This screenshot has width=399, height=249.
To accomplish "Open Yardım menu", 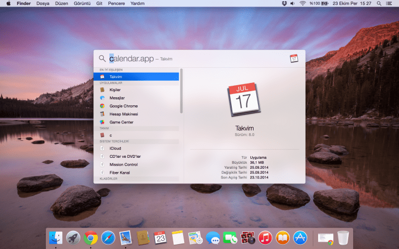I will tap(137, 3).
